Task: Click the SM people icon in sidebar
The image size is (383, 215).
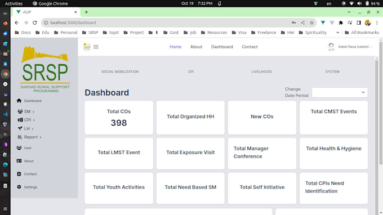Action: 20,111
